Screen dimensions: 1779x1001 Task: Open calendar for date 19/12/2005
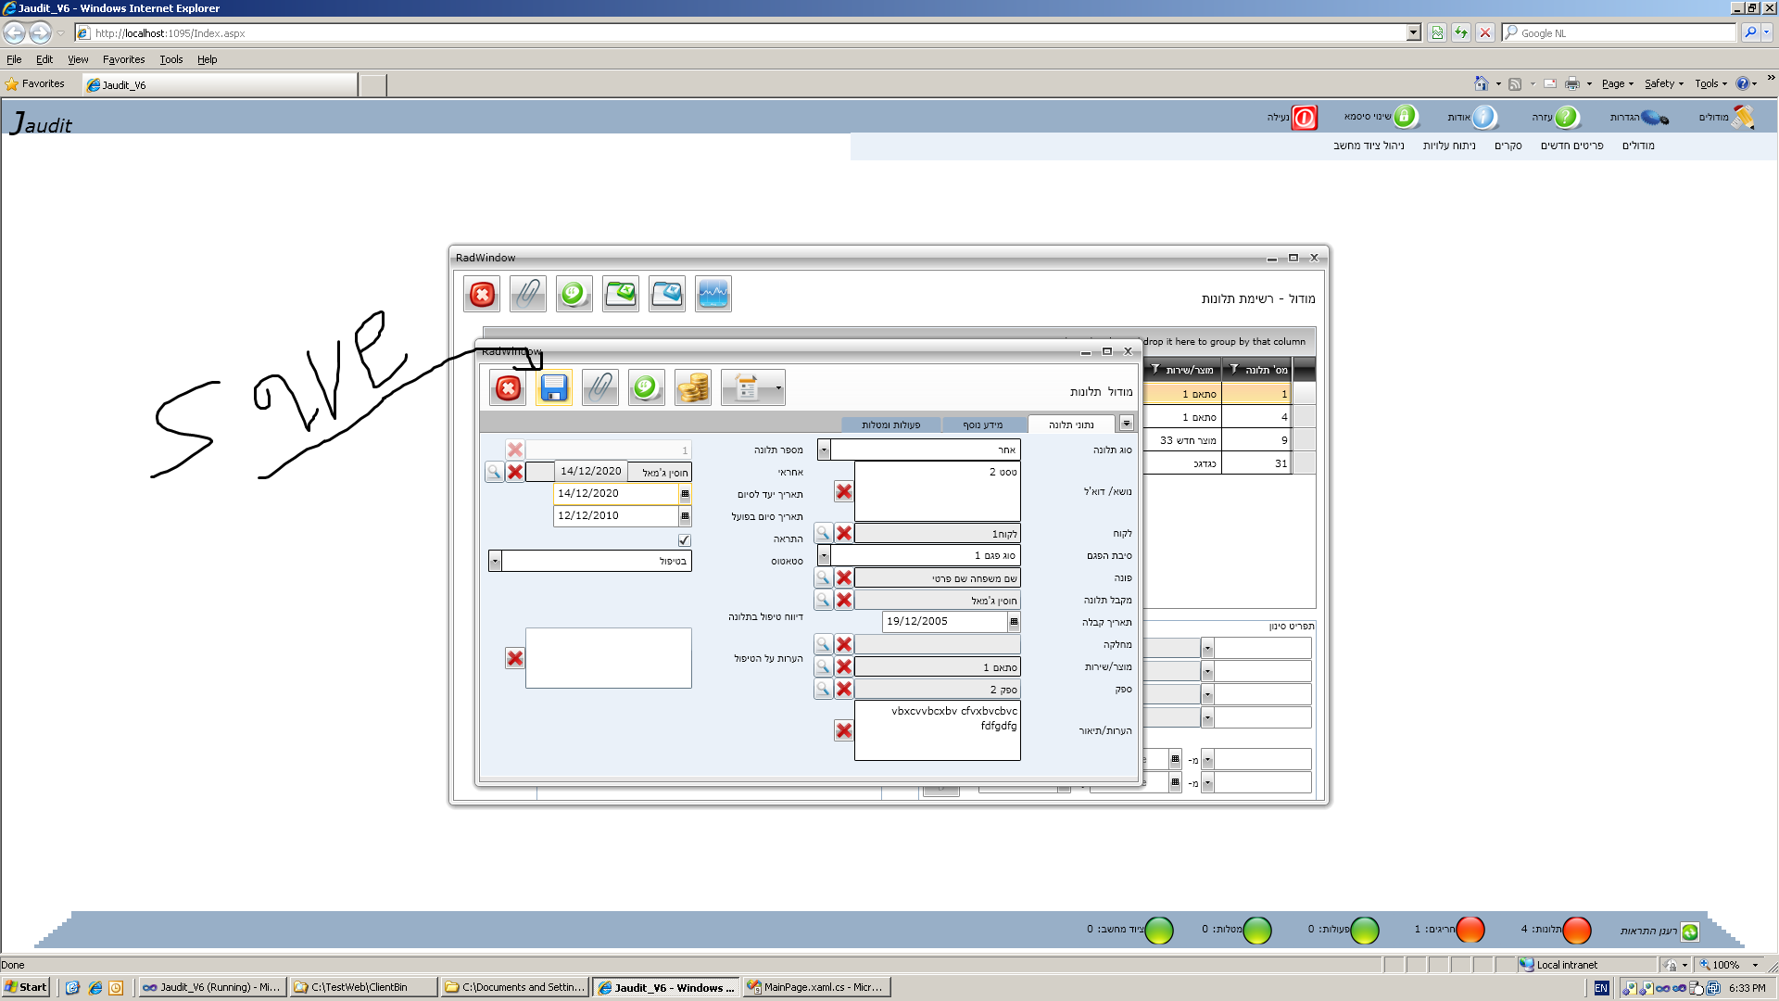coord(1014,622)
